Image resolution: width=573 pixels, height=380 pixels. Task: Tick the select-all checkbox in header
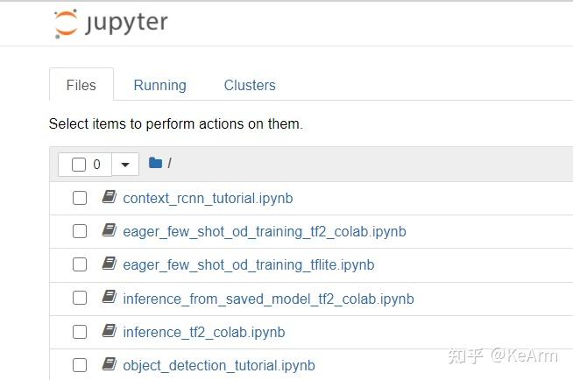pyautogui.click(x=79, y=165)
